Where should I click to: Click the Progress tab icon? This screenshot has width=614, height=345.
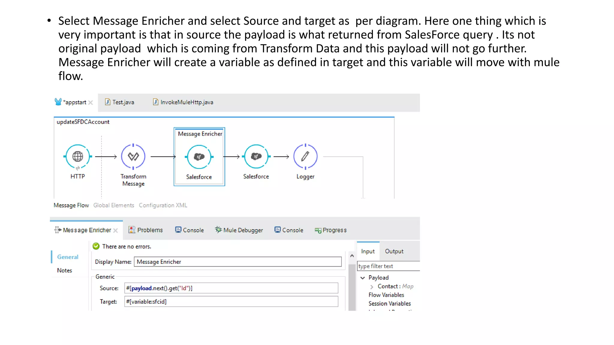(x=318, y=230)
